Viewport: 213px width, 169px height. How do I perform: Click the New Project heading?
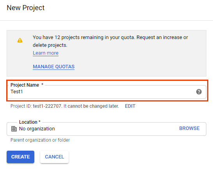click(x=25, y=8)
